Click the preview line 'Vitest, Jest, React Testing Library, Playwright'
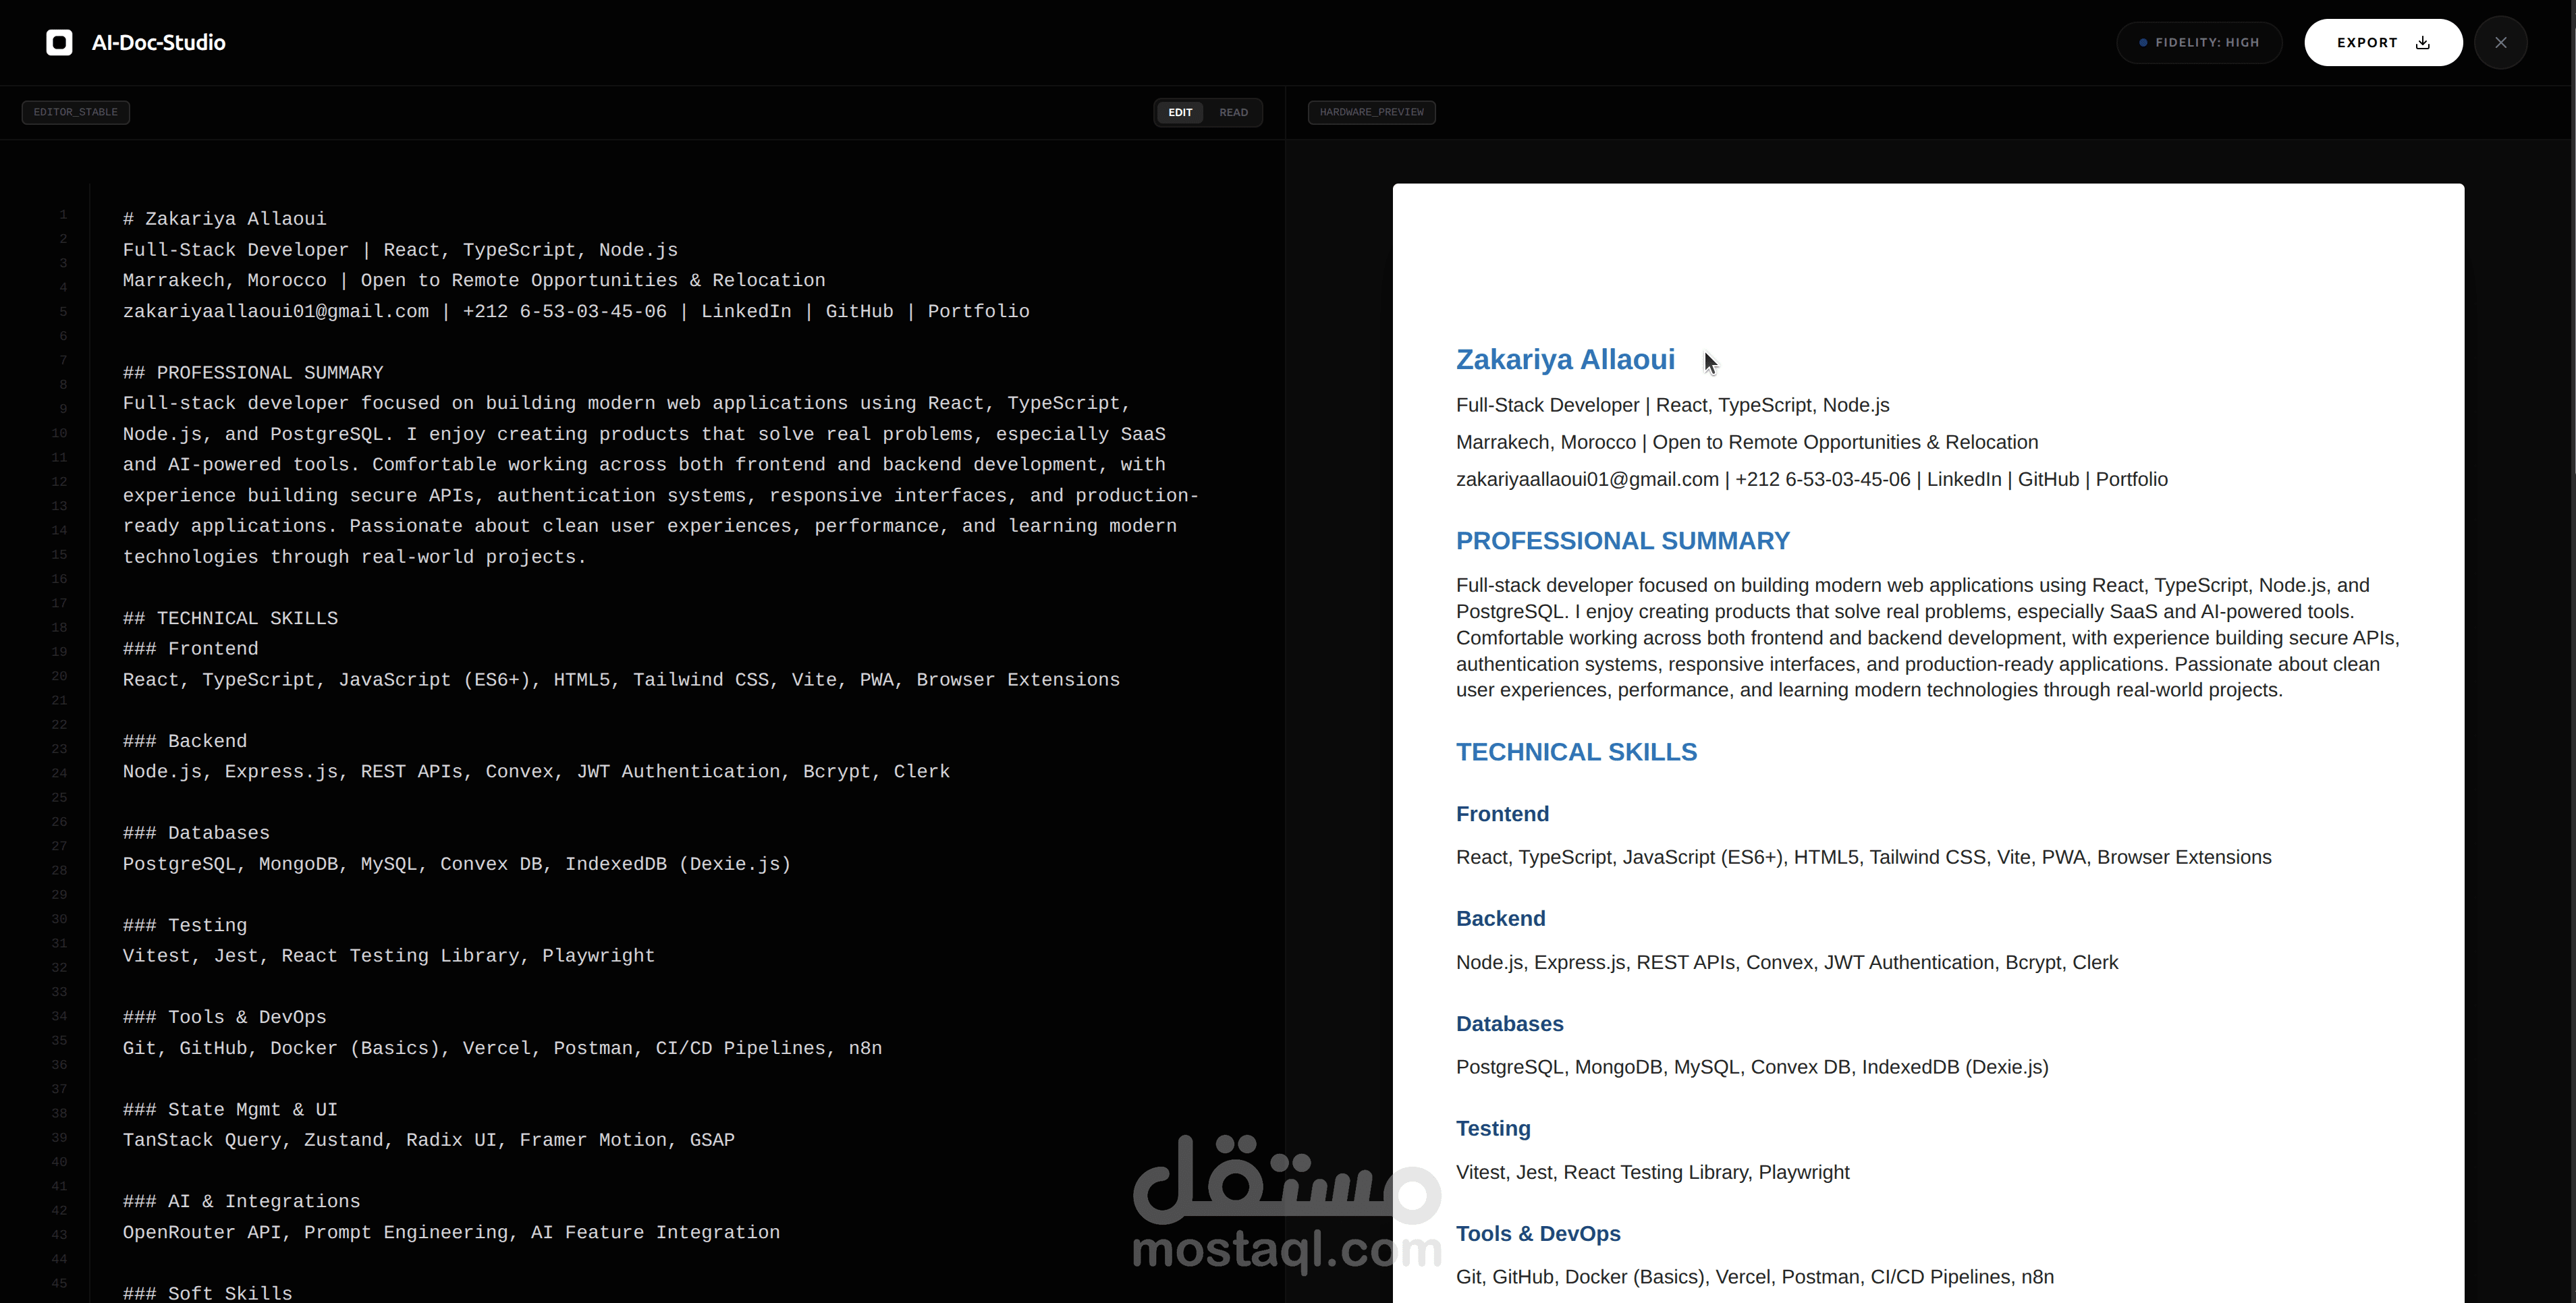This screenshot has height=1303, width=2576. (x=1652, y=1172)
